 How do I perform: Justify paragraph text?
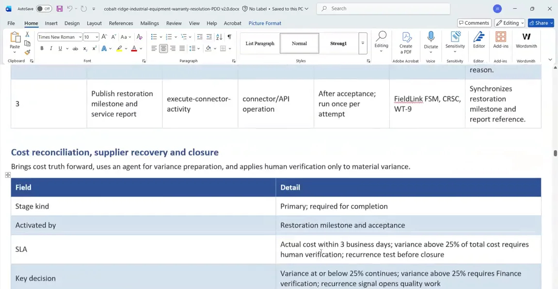[182, 48]
